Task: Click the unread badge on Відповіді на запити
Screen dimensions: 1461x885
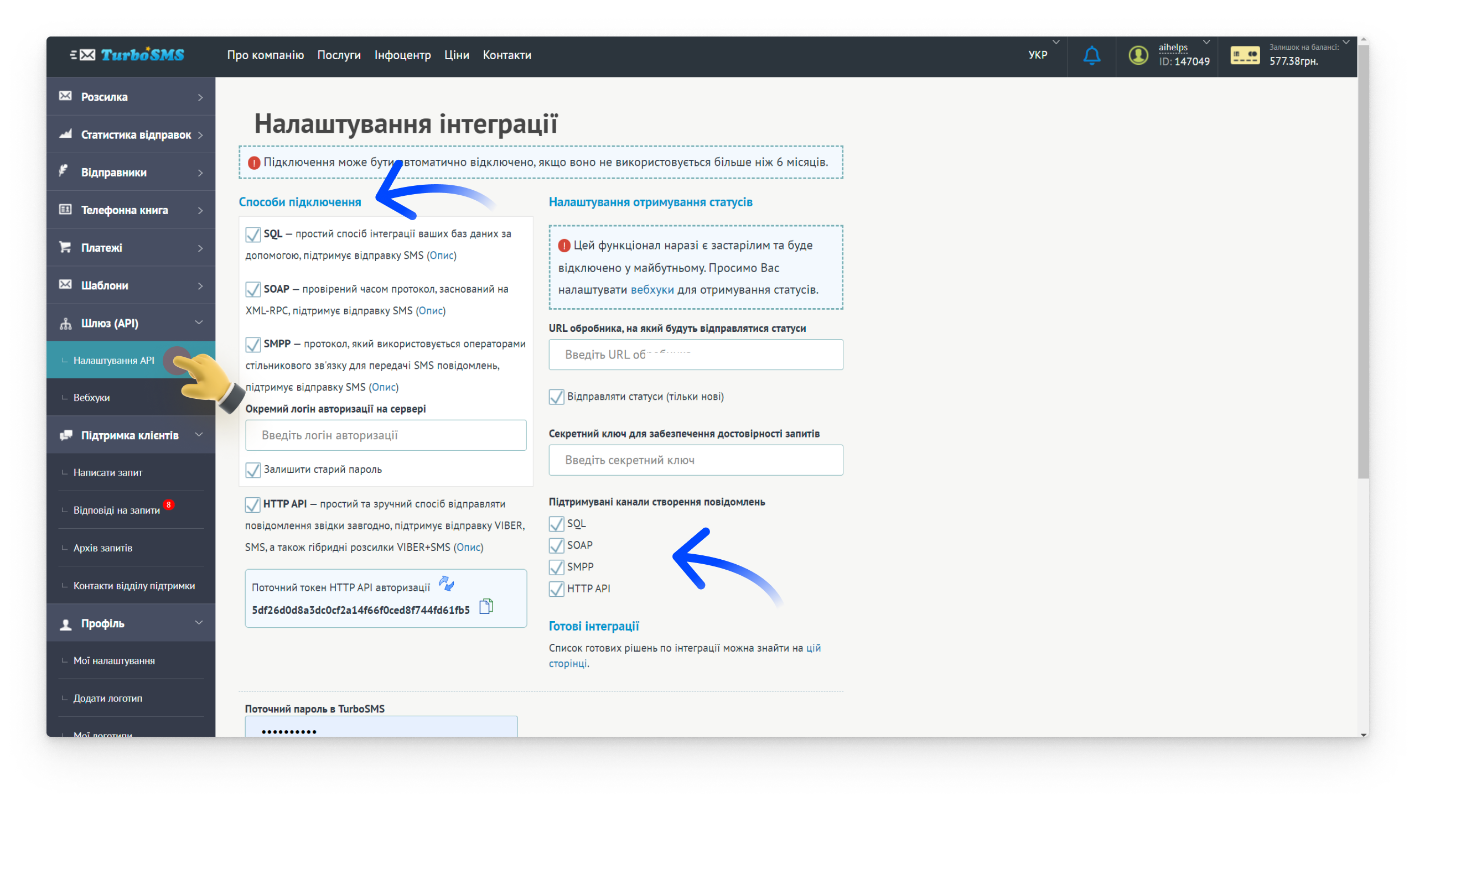Action: pyautogui.click(x=169, y=505)
